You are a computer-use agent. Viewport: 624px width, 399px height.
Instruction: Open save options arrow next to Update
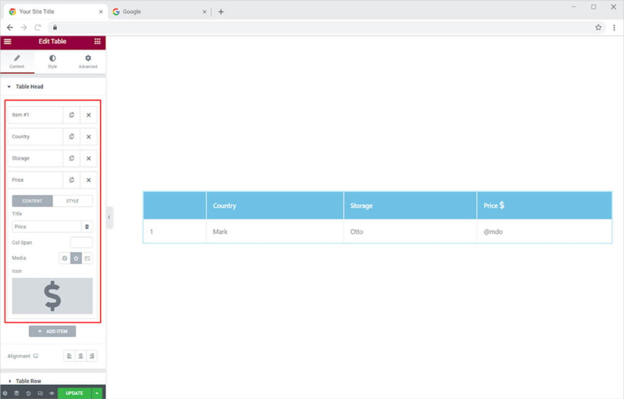coord(97,393)
